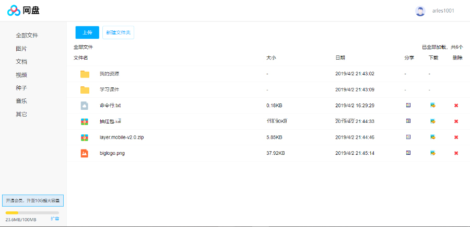Open the 学习课件 folder name

[x=110, y=89]
